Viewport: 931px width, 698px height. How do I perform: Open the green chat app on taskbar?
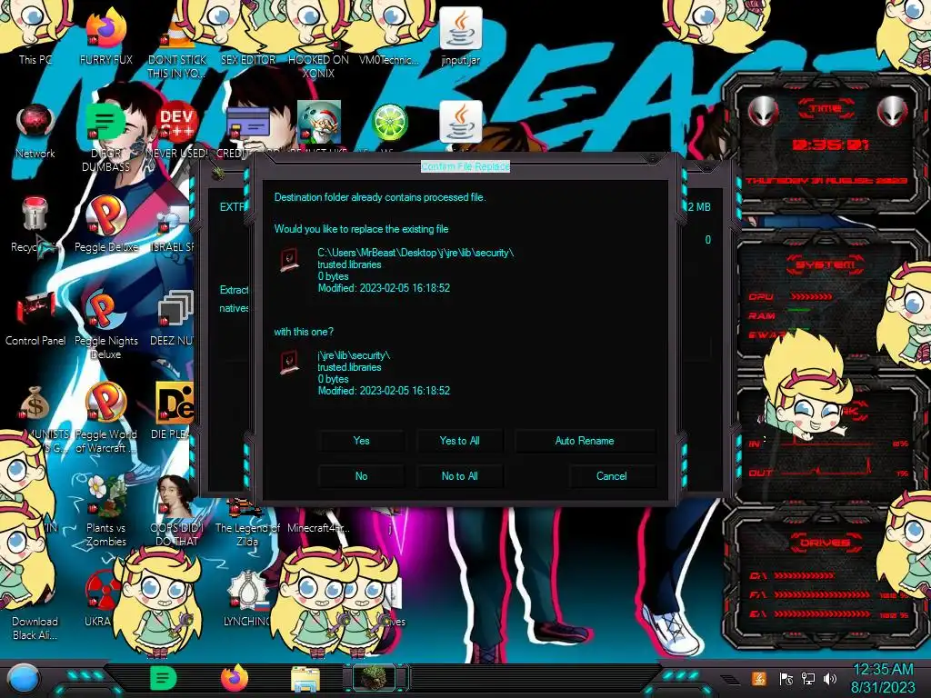pyautogui.click(x=163, y=678)
